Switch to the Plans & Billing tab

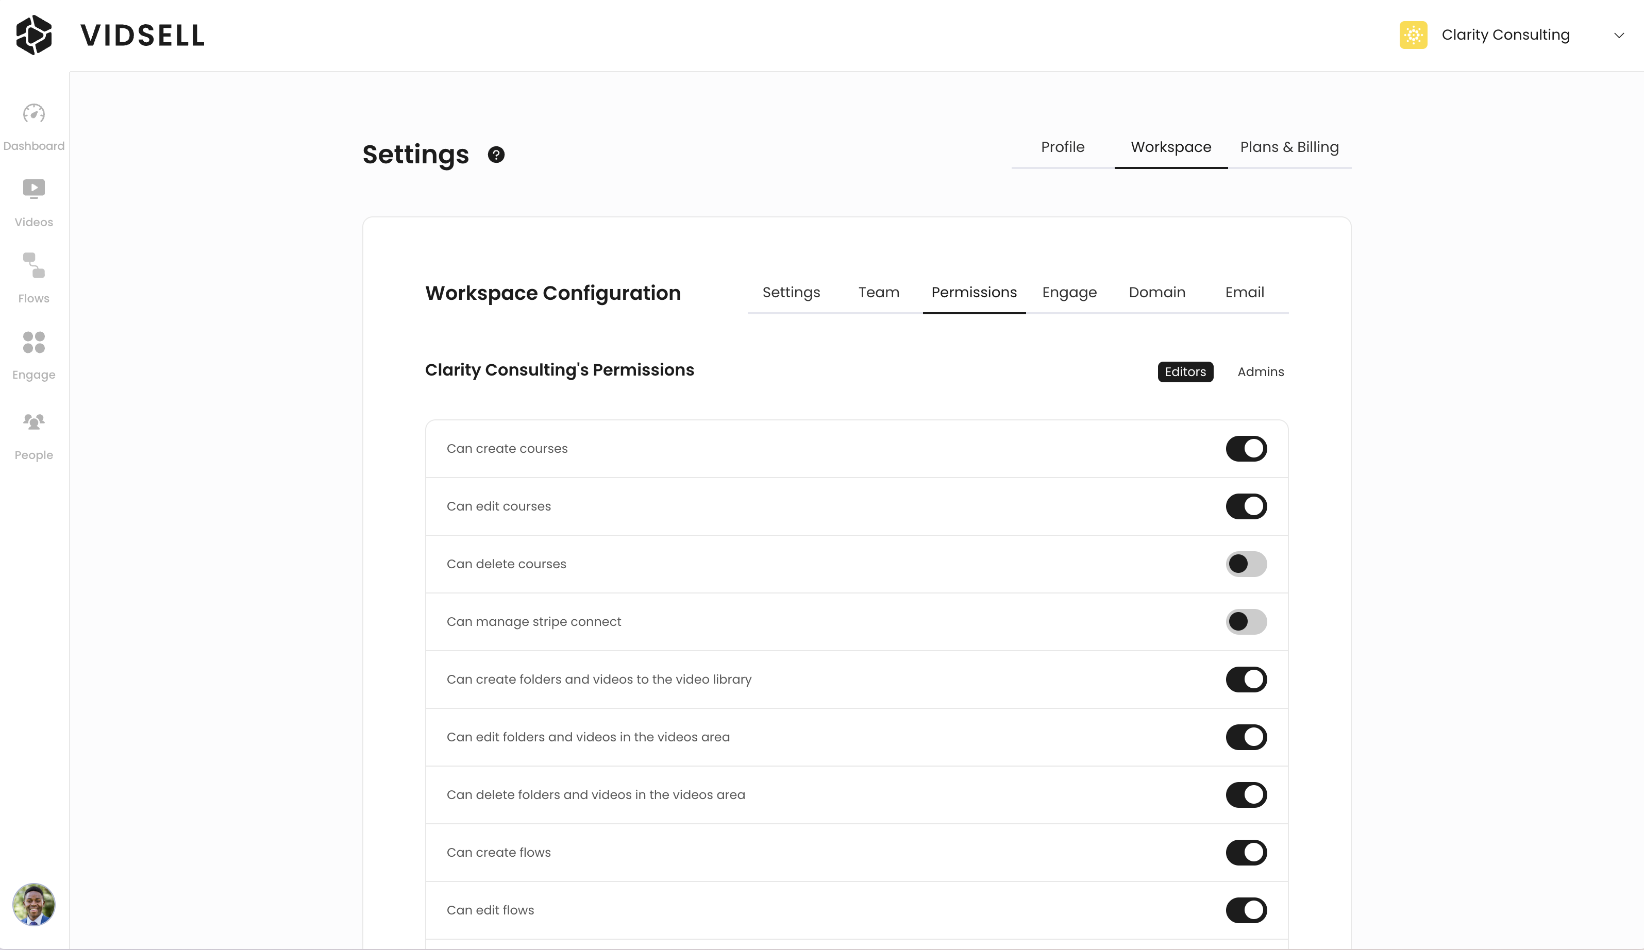coord(1288,147)
